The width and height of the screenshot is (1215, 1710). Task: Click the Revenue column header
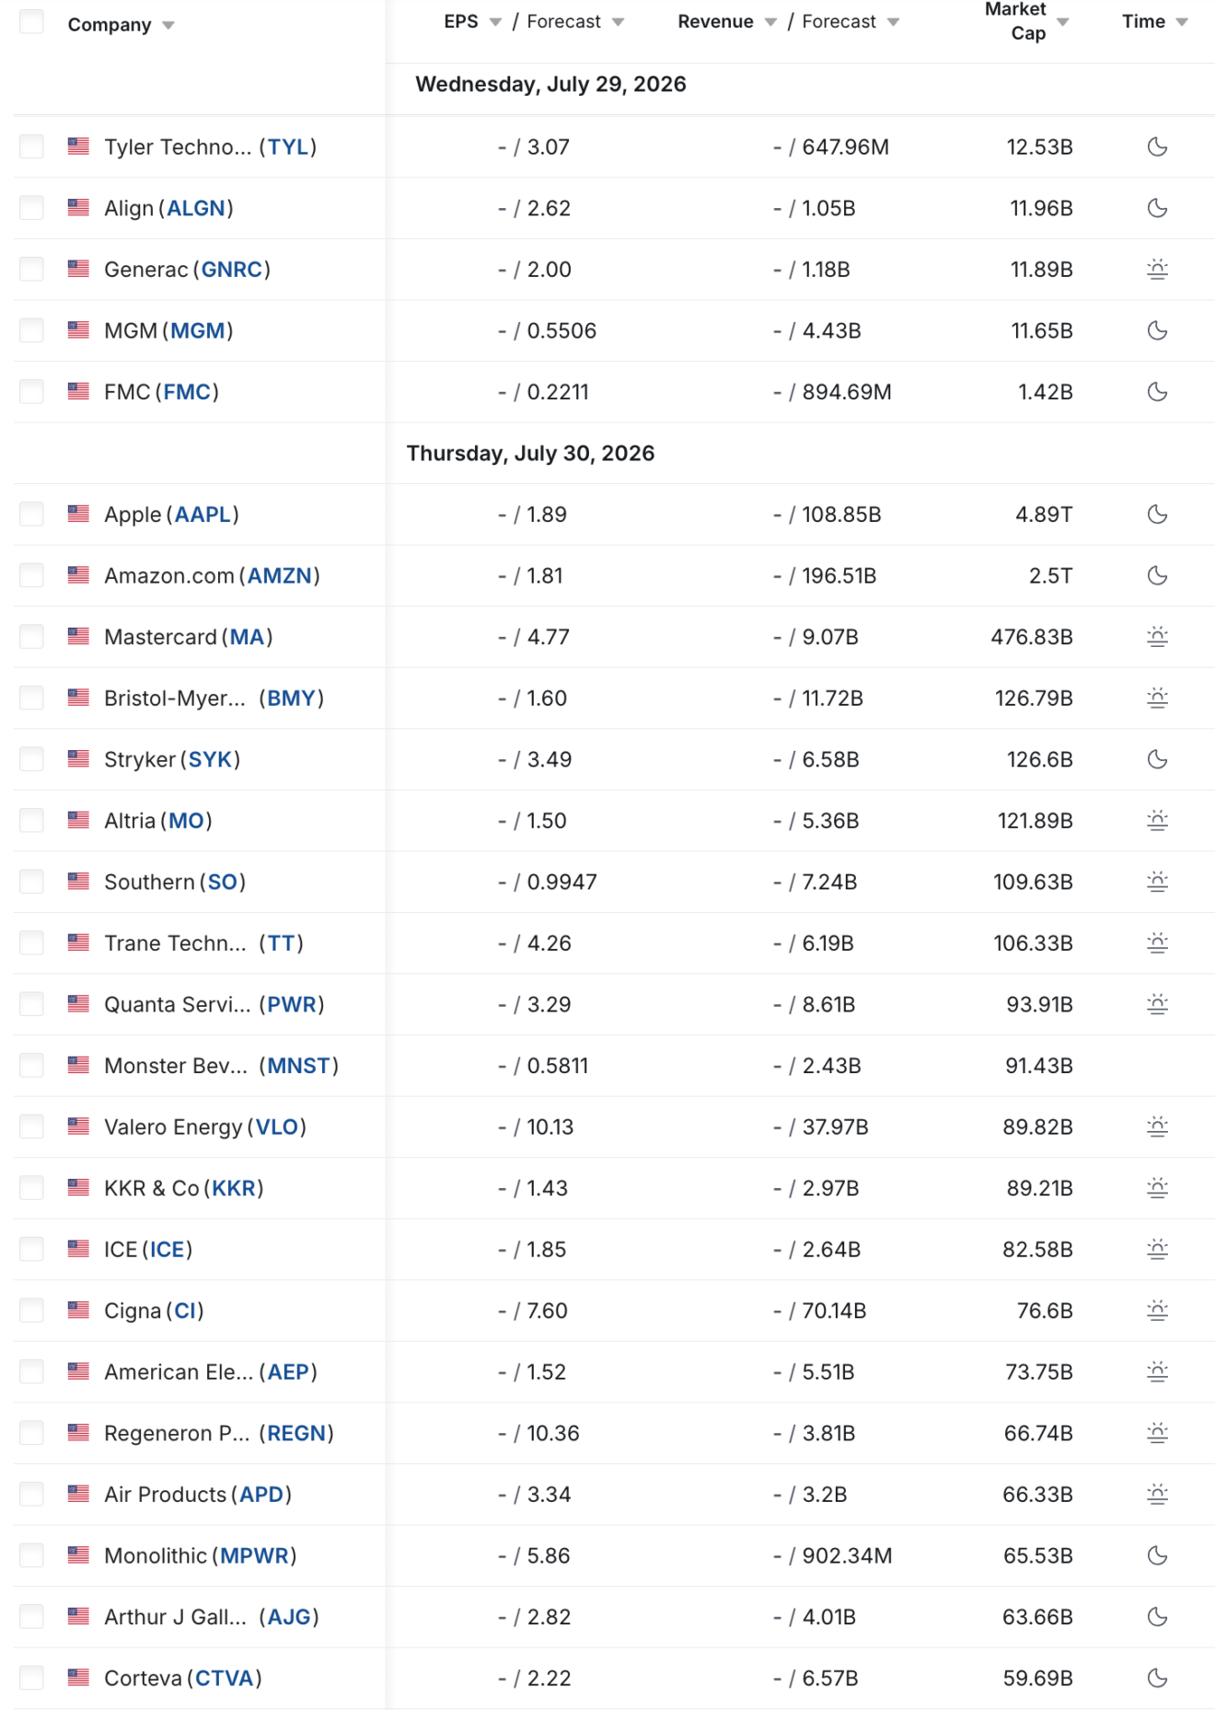[x=715, y=22]
